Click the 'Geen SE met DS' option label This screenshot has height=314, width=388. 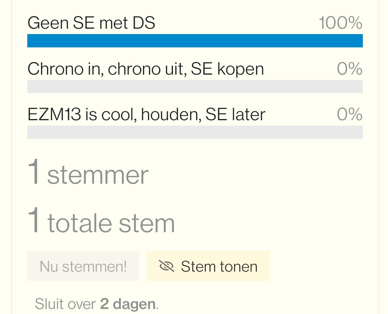pyautogui.click(x=91, y=23)
